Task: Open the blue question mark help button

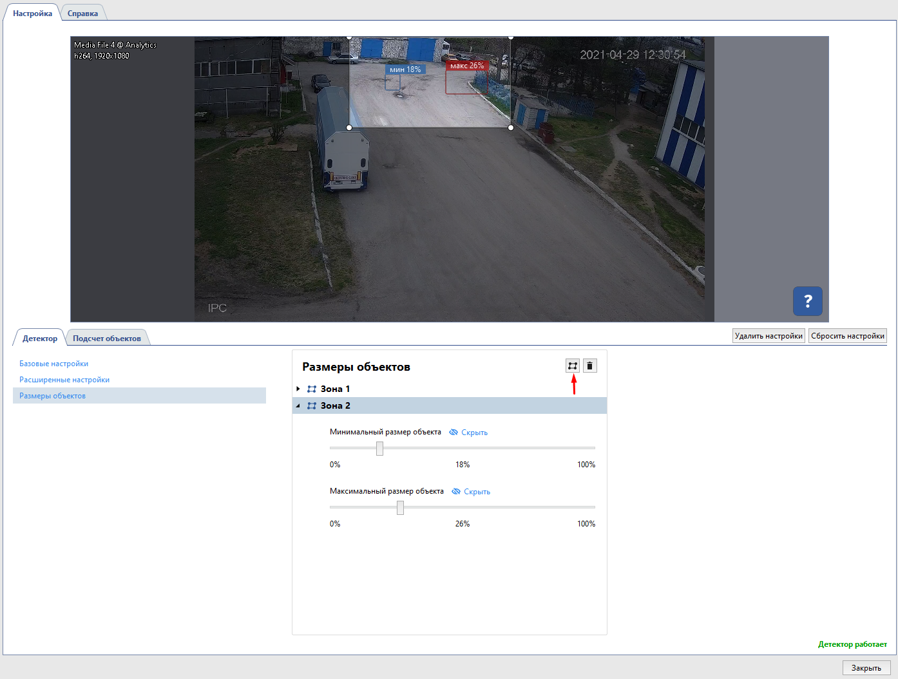Action: pyautogui.click(x=808, y=301)
